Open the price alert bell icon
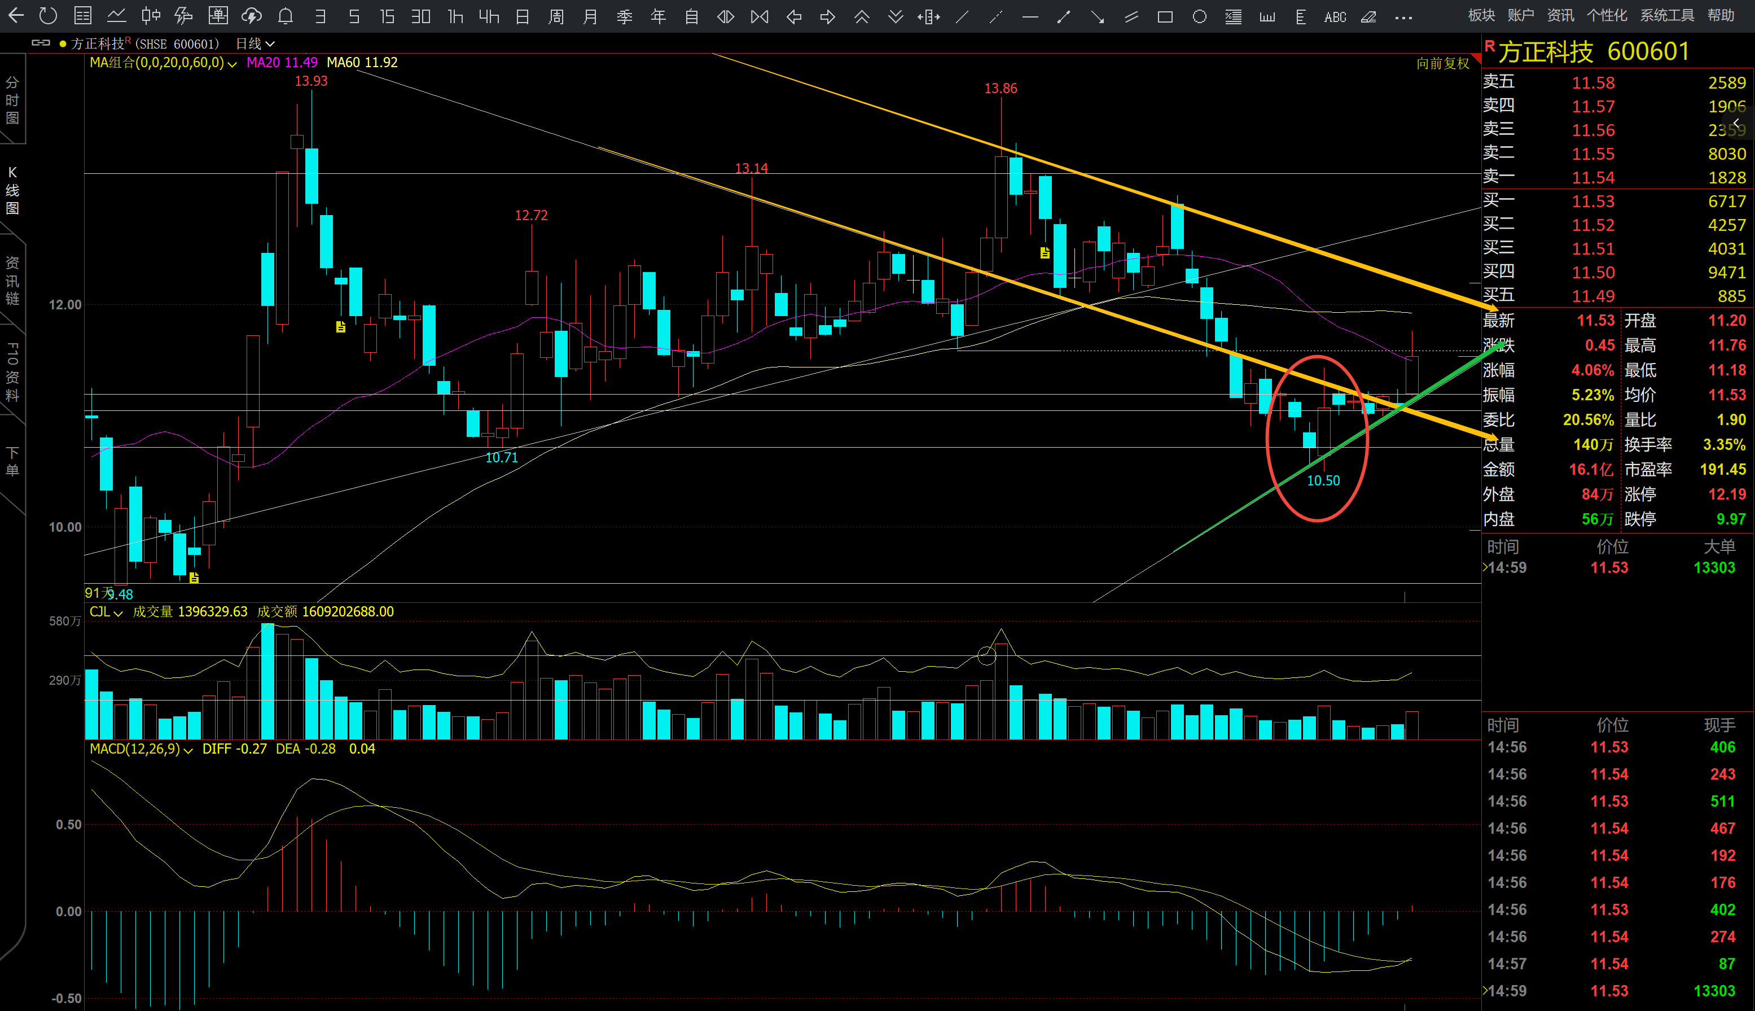Viewport: 1755px width, 1011px height. [x=285, y=16]
